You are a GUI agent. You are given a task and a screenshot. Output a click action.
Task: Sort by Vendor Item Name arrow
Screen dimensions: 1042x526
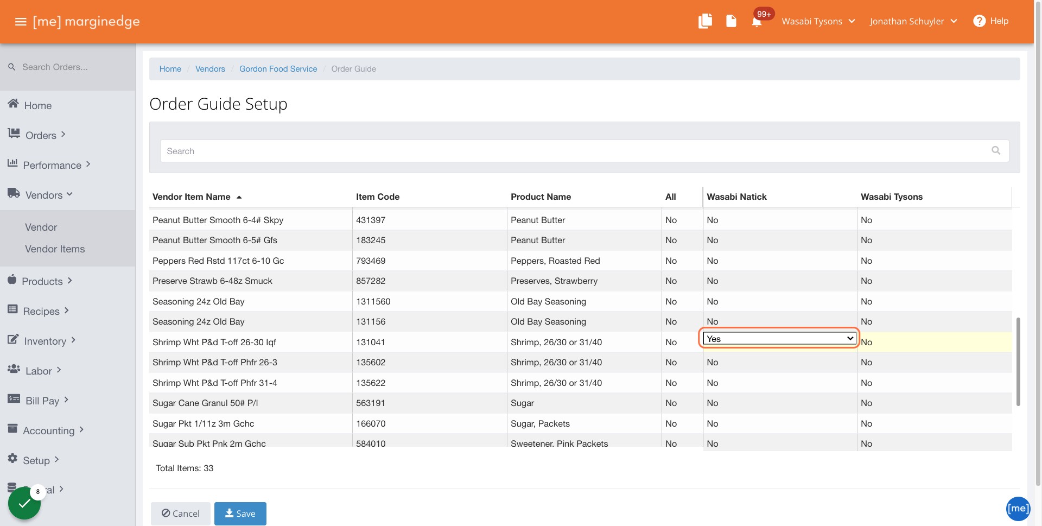(239, 197)
